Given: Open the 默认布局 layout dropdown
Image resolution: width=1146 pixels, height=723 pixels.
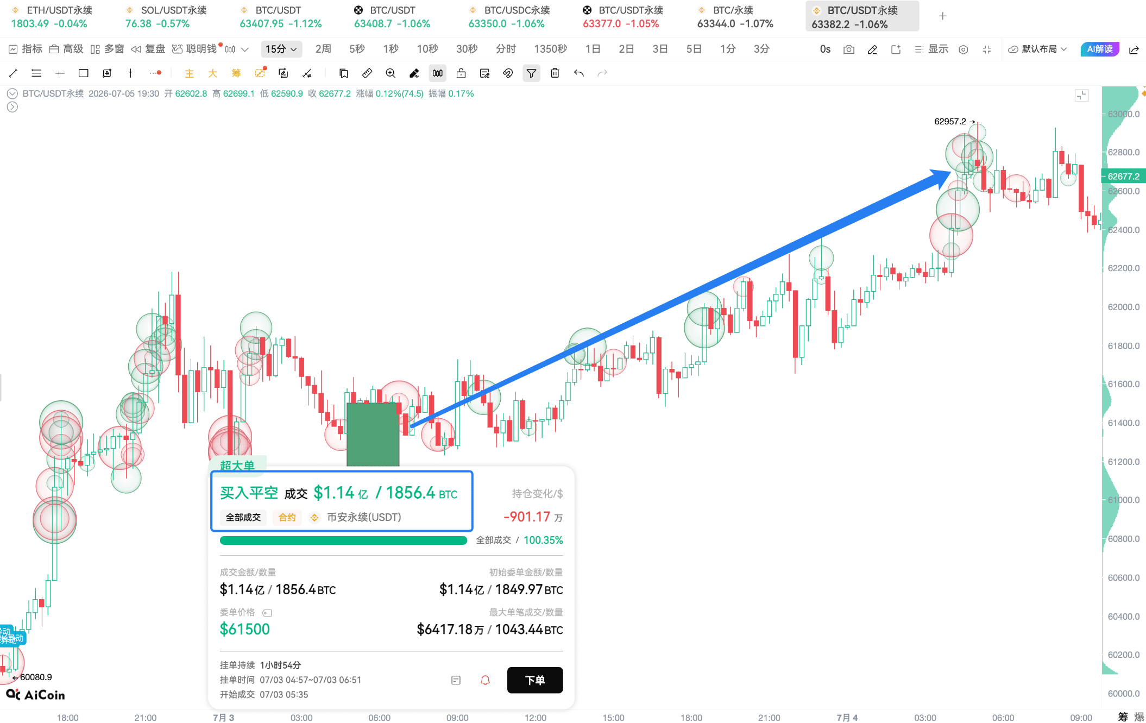Looking at the screenshot, I should coord(1038,49).
